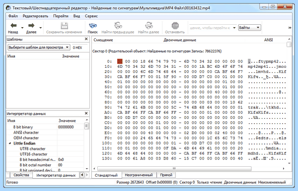This screenshot has width=298, height=191.
Task: Switch to the Свойства tab
Action: pyautogui.click(x=21, y=175)
